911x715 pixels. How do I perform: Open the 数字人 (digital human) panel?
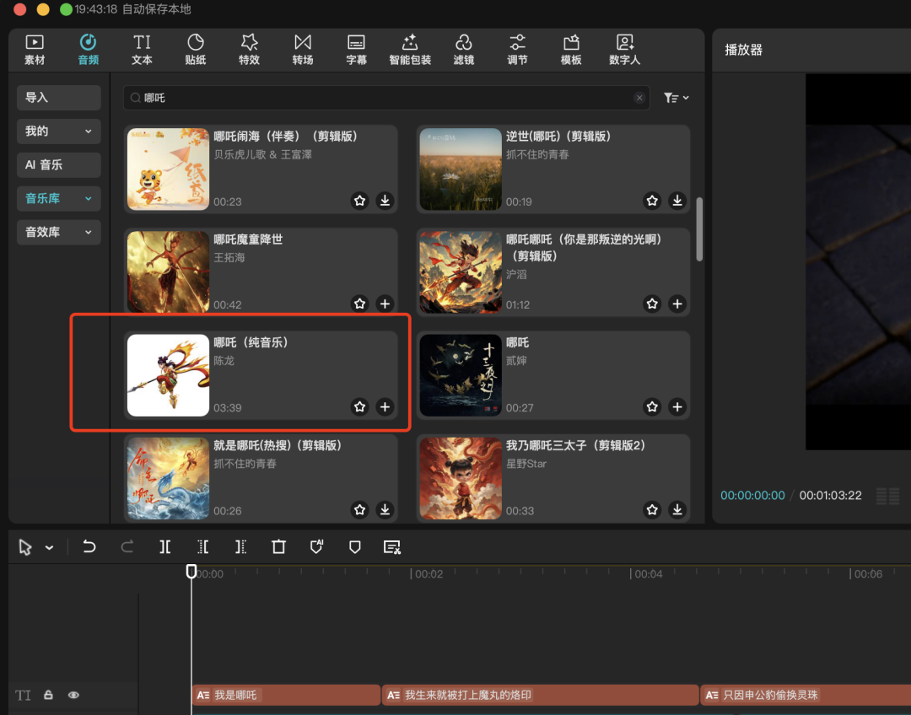pyautogui.click(x=624, y=49)
